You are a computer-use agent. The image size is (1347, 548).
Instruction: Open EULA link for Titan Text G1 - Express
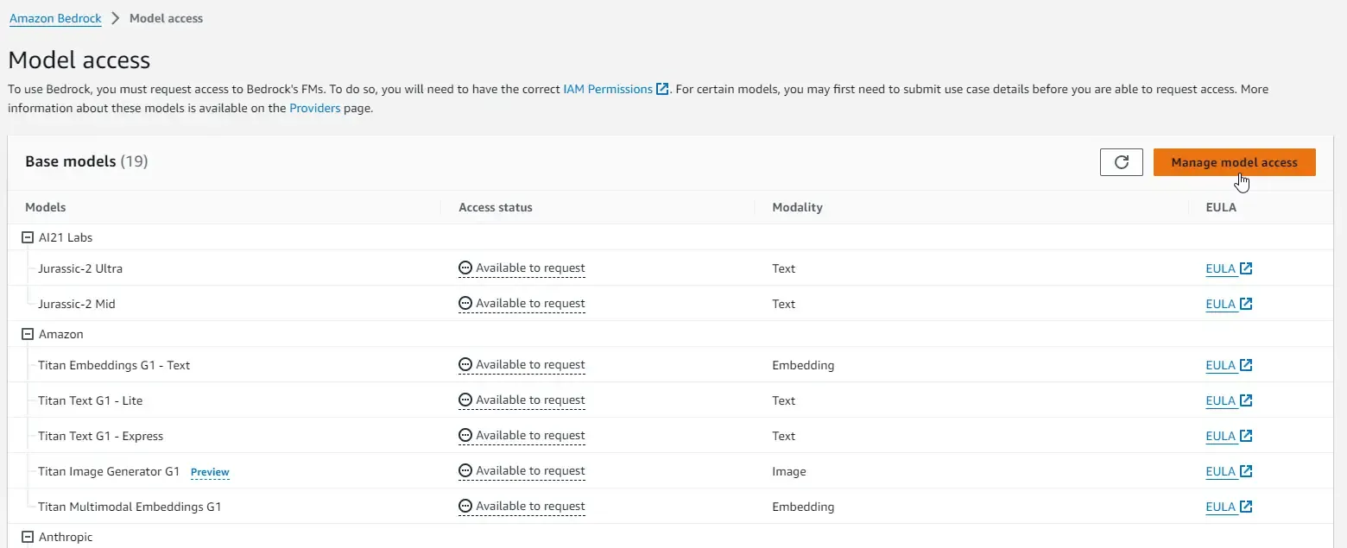[1220, 436]
